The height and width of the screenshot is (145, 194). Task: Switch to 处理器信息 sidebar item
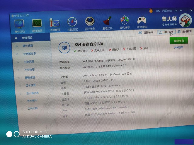(29, 53)
